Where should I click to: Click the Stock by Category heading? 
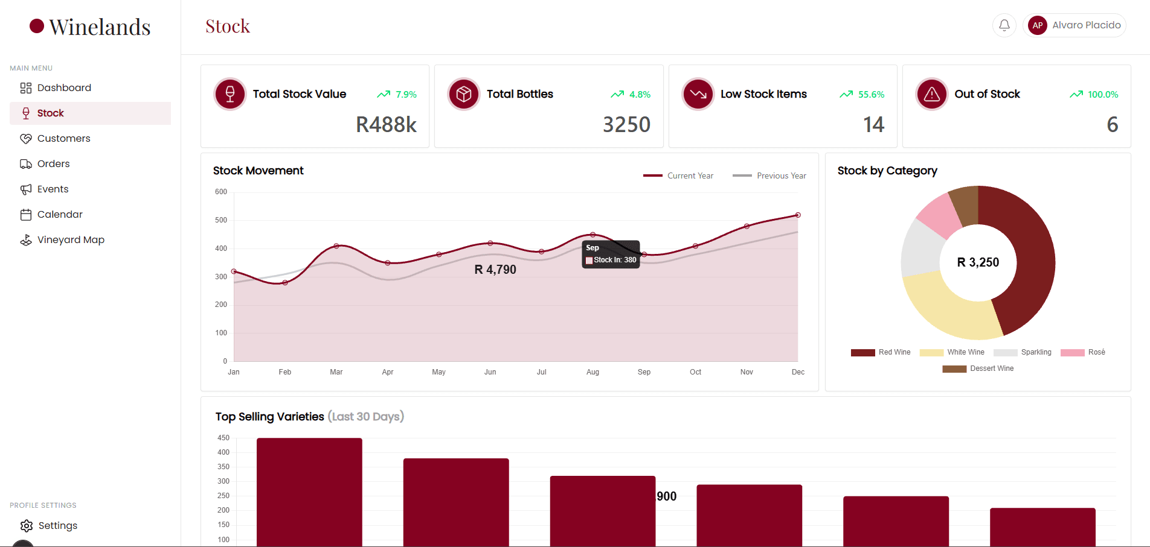tap(887, 171)
